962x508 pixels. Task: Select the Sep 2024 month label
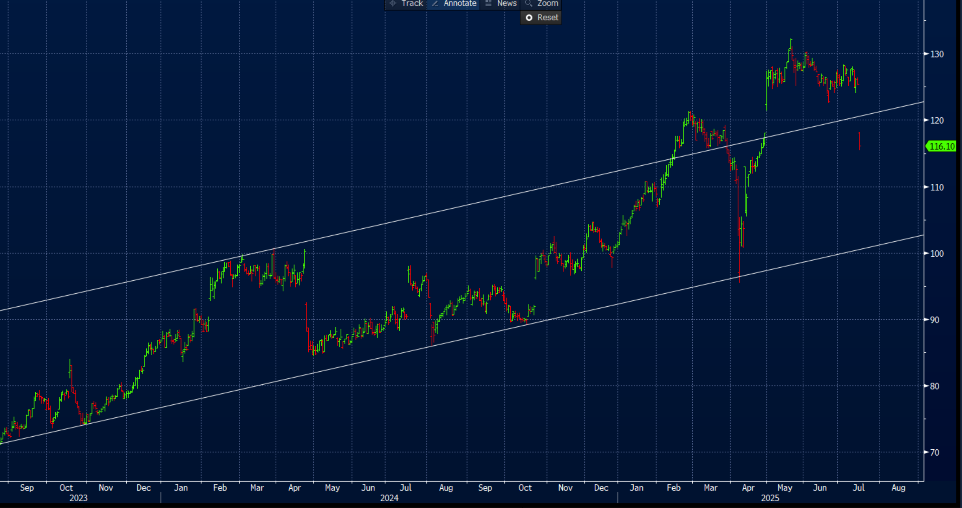click(x=485, y=488)
